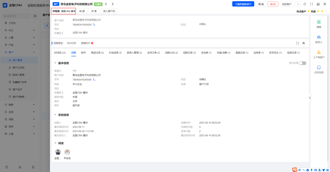This screenshot has width=330, height=172.
Task: Click the refresh icon in detail header
Action: tap(305, 4)
